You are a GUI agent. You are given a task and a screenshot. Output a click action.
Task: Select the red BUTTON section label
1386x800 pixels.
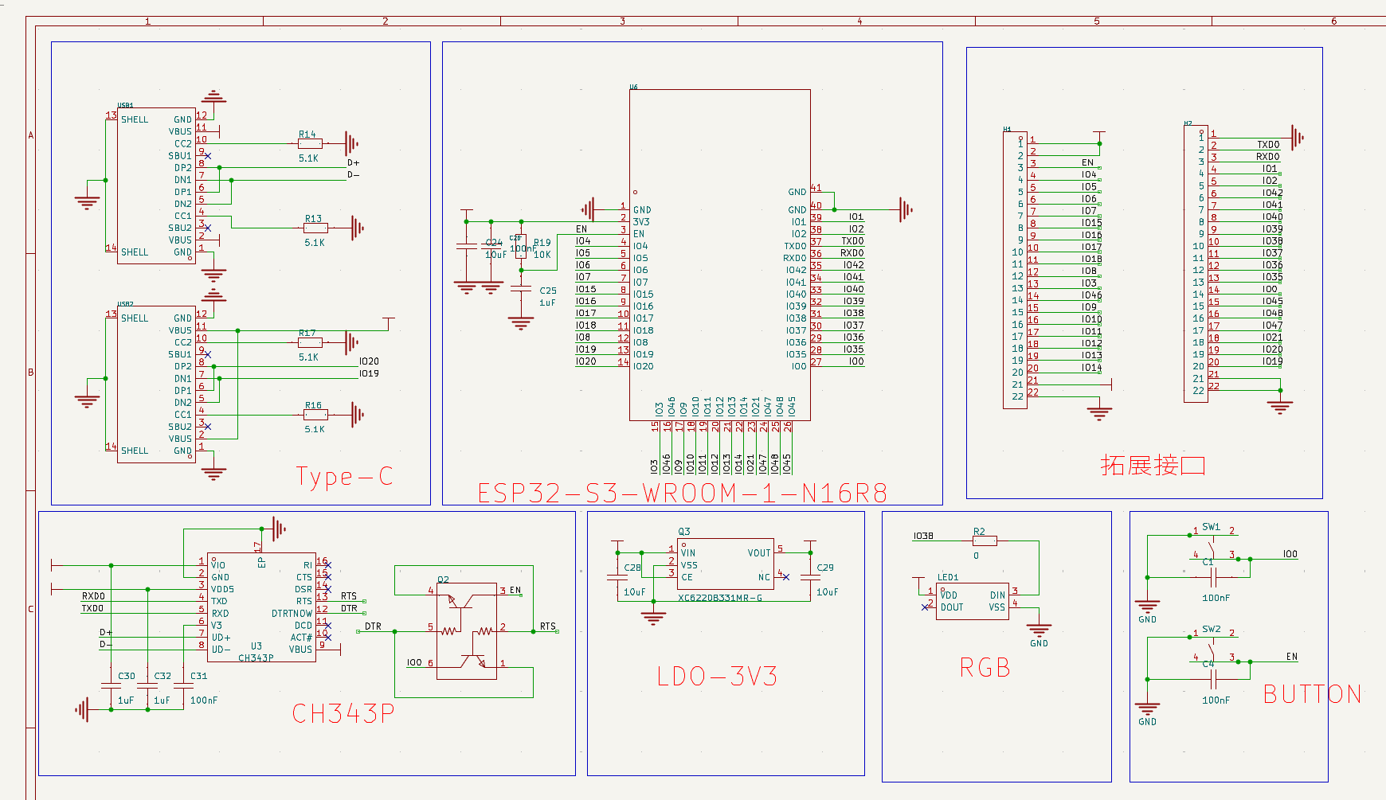pos(1312,694)
